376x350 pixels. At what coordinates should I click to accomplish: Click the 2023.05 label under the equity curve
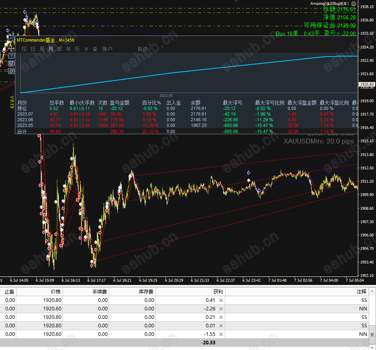point(166,96)
